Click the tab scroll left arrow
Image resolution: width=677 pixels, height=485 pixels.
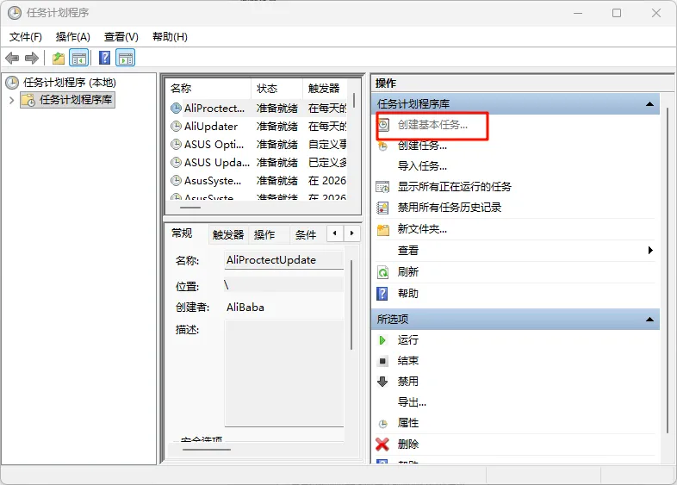click(335, 233)
